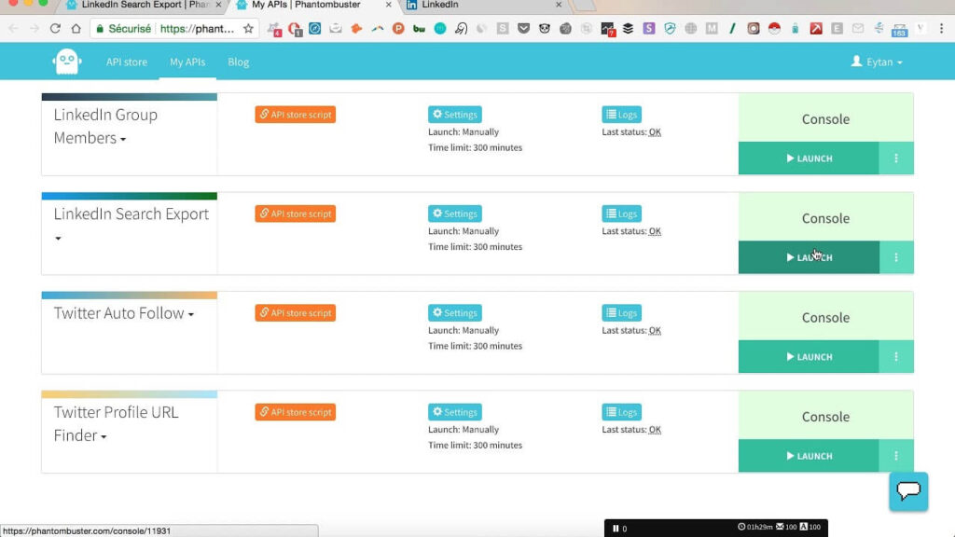The image size is (955, 537).
Task: Open API store script for Twitter Profile URL Finder
Action: [x=296, y=412]
